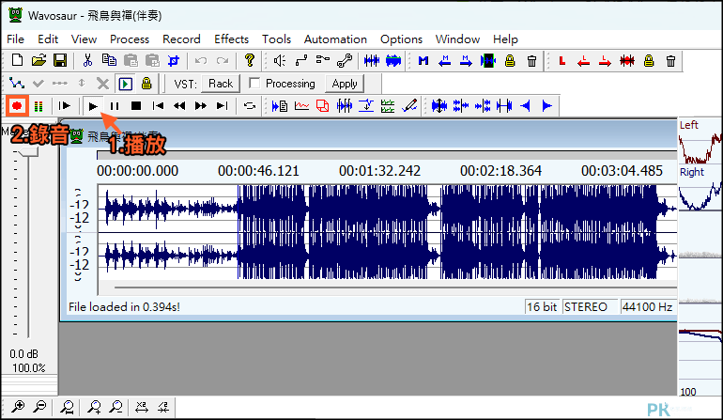Open the VST Rack
The width and height of the screenshot is (723, 420).
coord(221,84)
